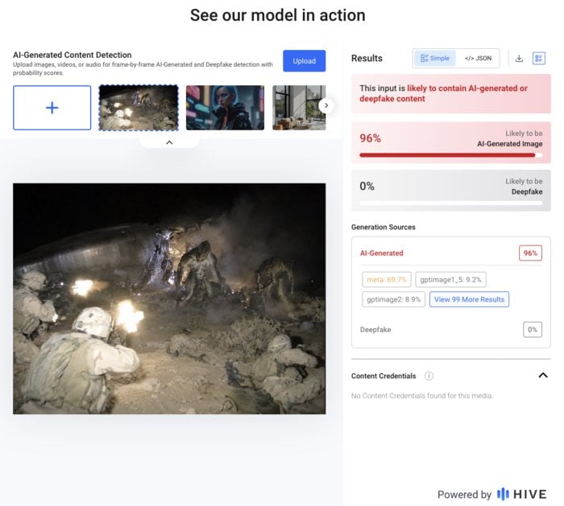Click the gptimage2: 8.9% source tag
The image size is (564, 506).
coord(393,299)
